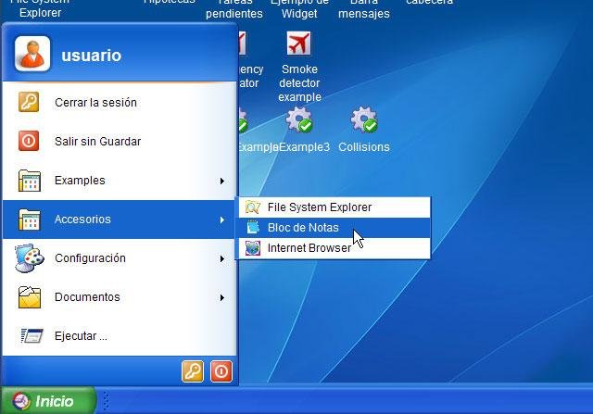Click the Examples folder icon
Image resolution: width=593 pixels, height=414 pixels.
click(x=30, y=181)
